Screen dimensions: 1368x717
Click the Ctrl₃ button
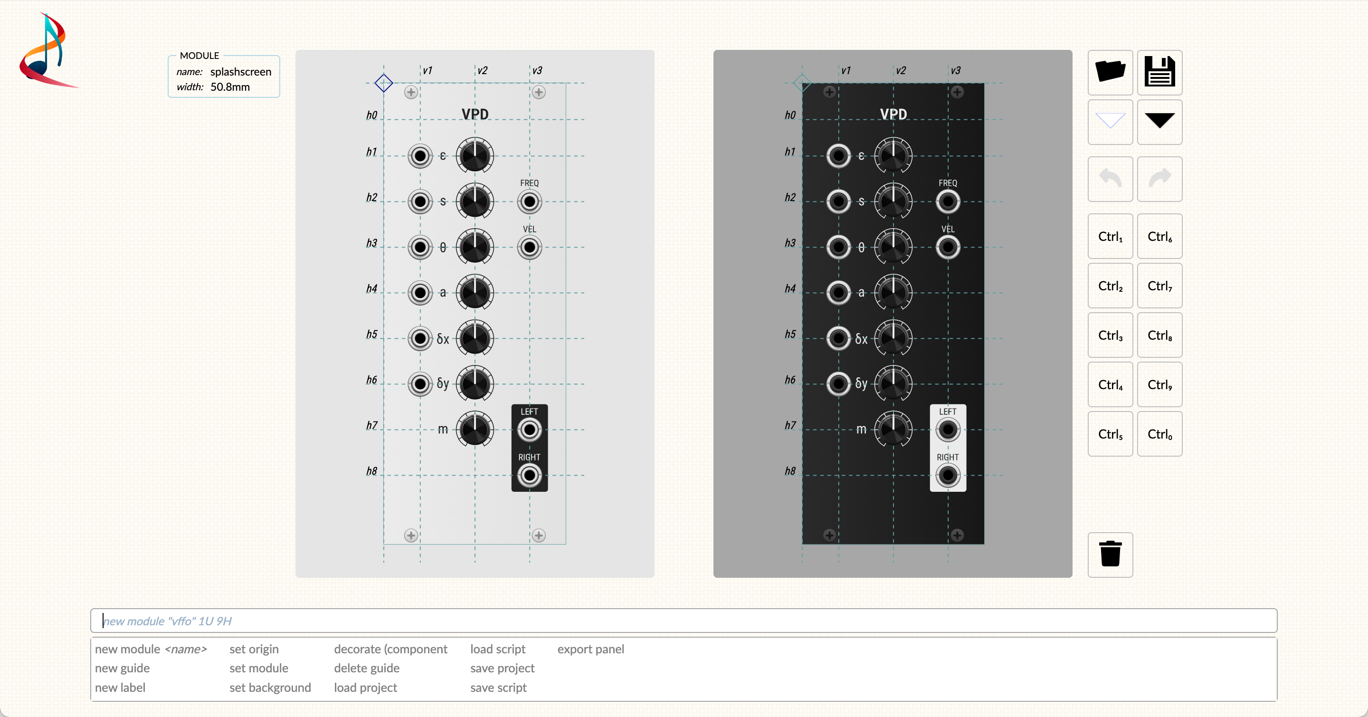1110,335
